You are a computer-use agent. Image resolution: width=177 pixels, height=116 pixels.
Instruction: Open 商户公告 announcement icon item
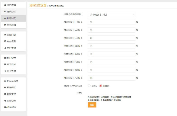tap(5, 11)
